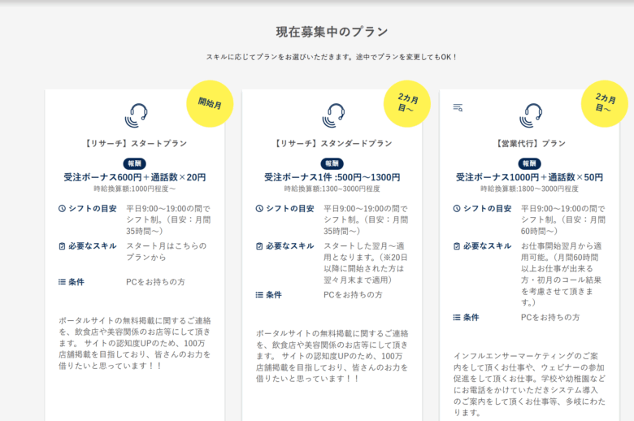Screen dimensions: 634x421
Task: Select the 【営業代行】プラン title
Action: [x=530, y=144]
